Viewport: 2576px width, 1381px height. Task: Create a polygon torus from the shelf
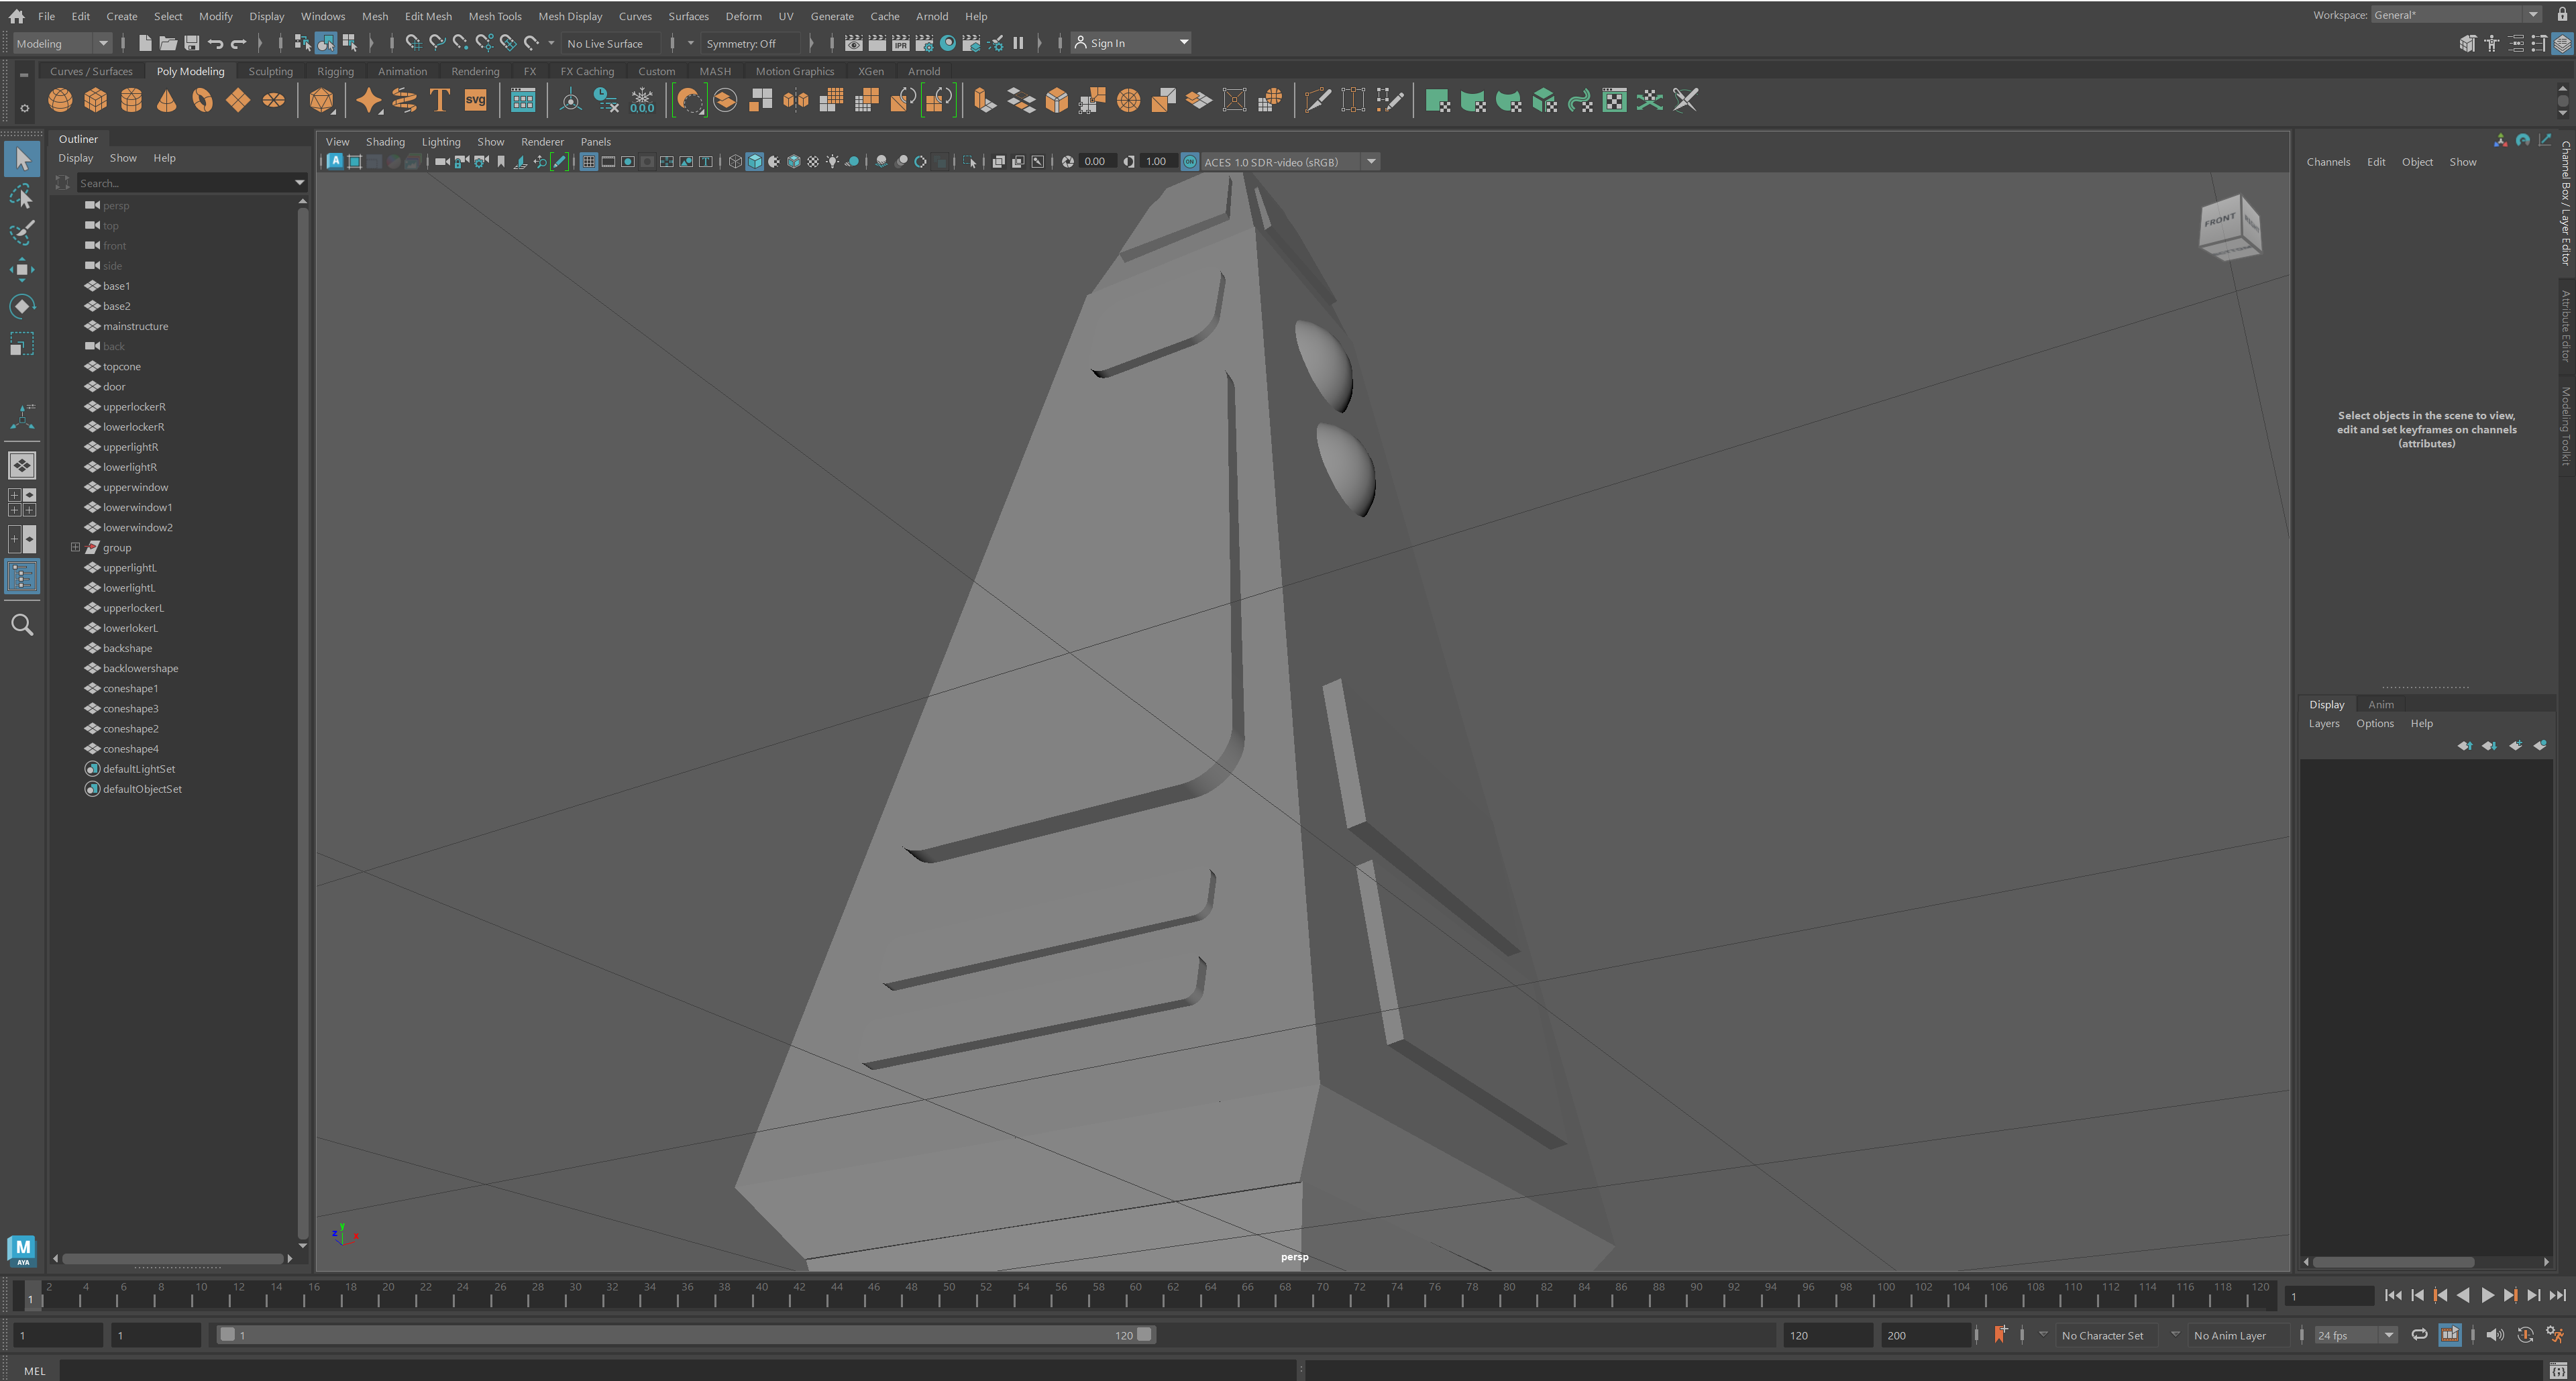[x=203, y=100]
